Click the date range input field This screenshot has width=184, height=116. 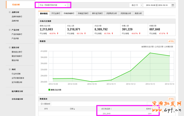pos(157,5)
